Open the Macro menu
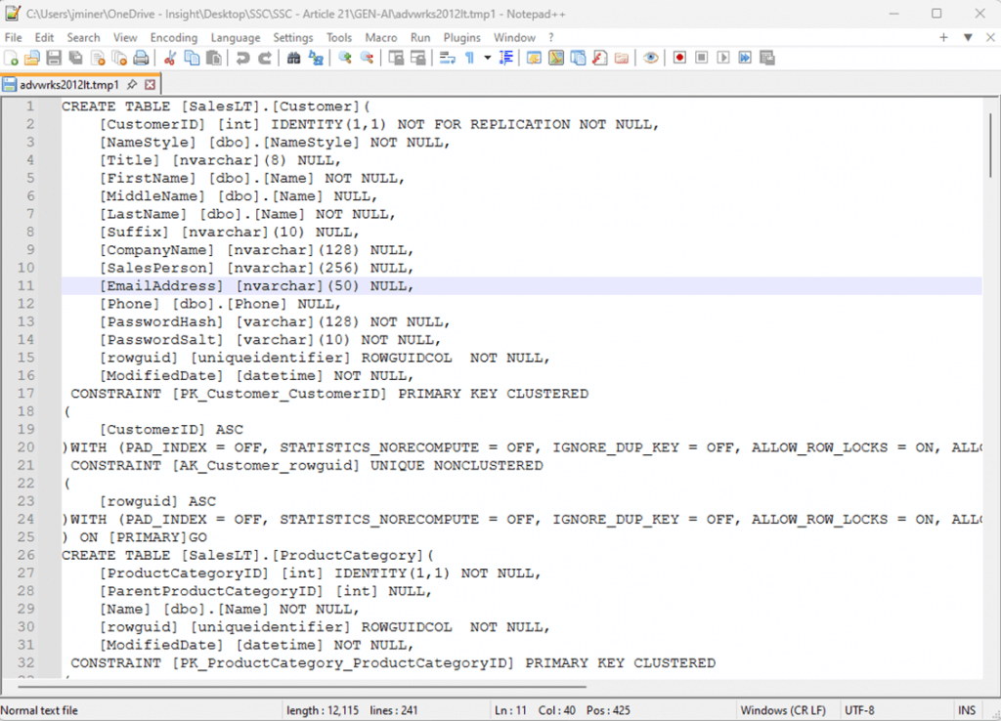1001x721 pixels. [381, 38]
